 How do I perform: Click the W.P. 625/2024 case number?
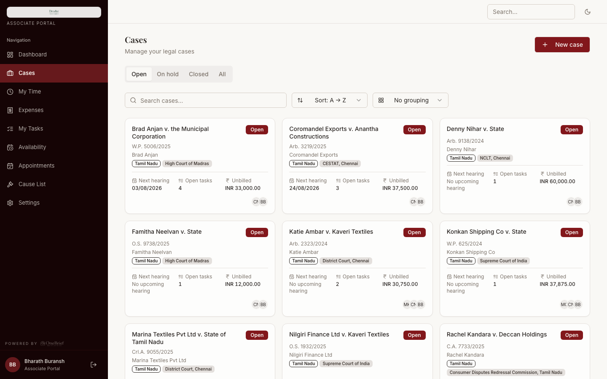pyautogui.click(x=464, y=244)
